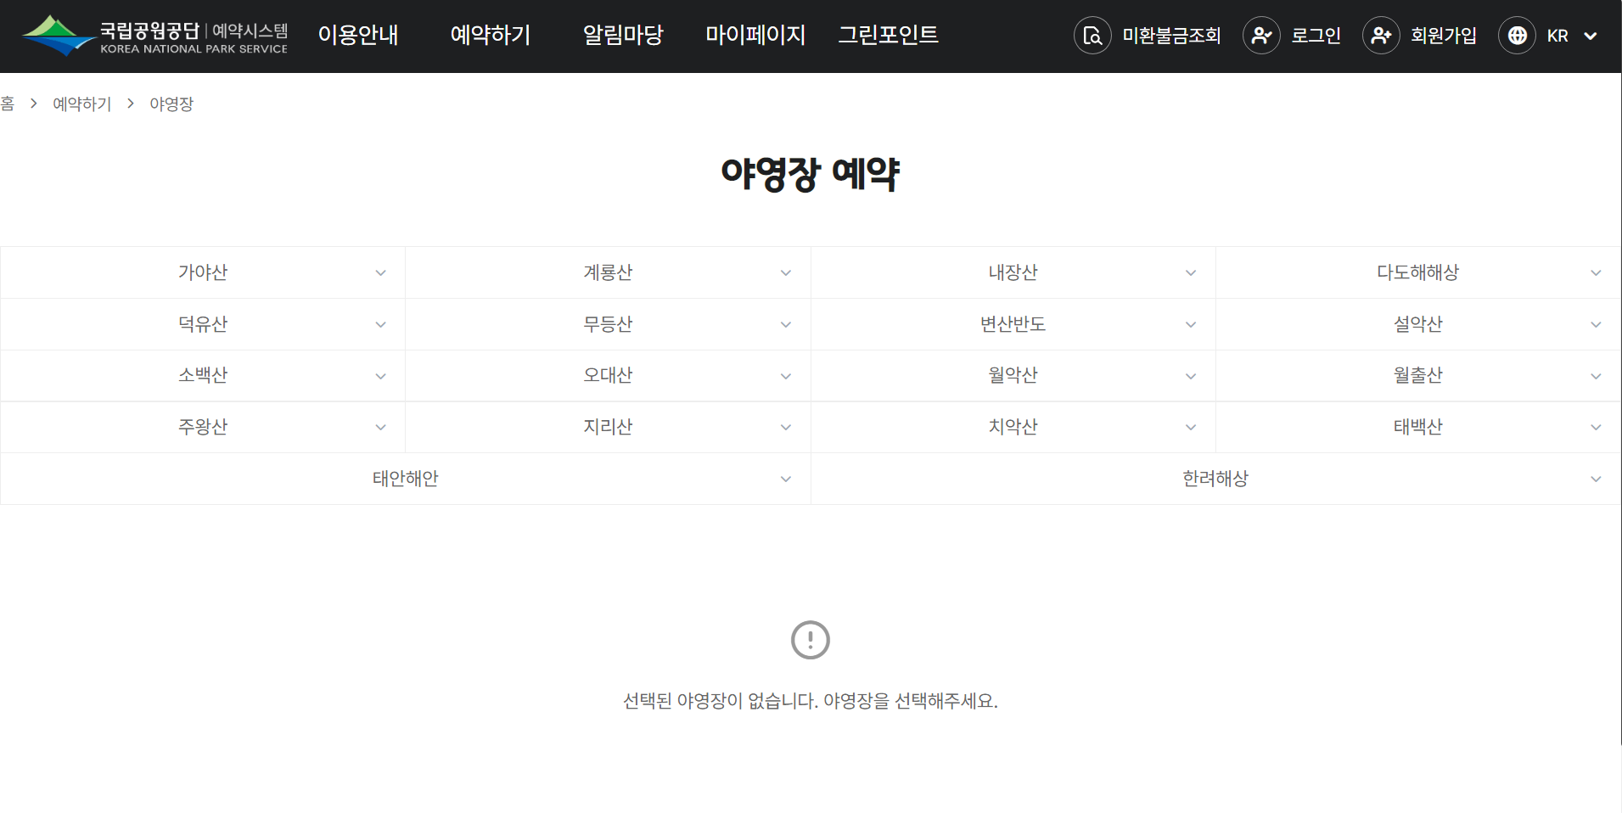1622x813 pixels.
Task: Go to 홈 in the breadcrumb
Action: (x=8, y=104)
